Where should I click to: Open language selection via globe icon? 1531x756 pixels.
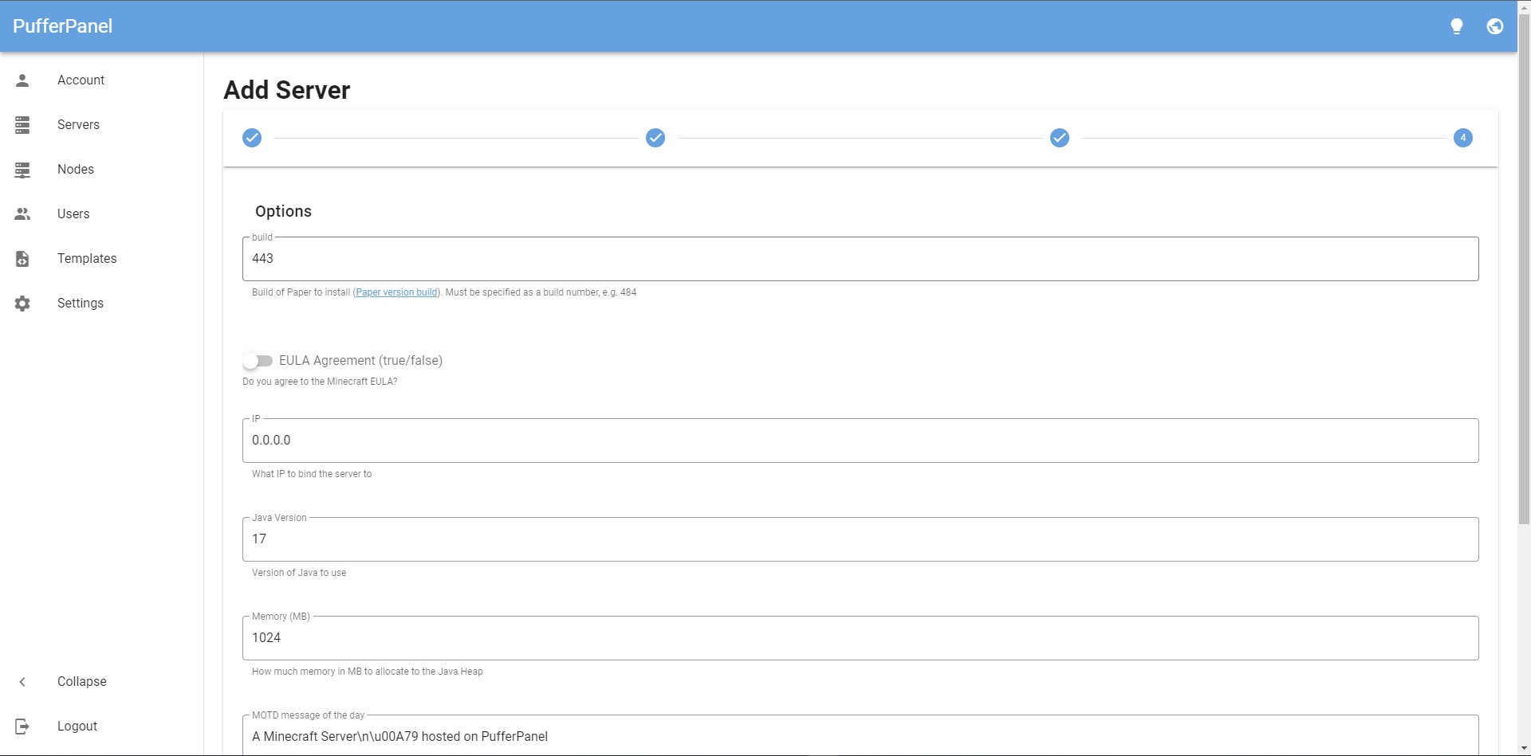coord(1495,25)
